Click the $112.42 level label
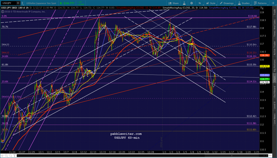Viewport: 277px width, 158px height. point(252,116)
